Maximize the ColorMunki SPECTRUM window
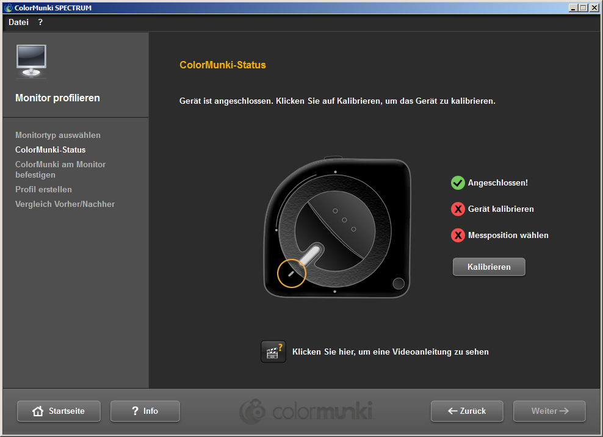Image resolution: width=603 pixels, height=437 pixels. point(583,8)
